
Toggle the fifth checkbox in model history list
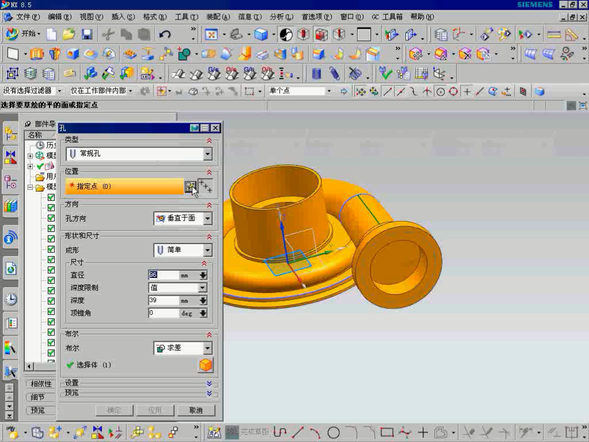(x=51, y=239)
